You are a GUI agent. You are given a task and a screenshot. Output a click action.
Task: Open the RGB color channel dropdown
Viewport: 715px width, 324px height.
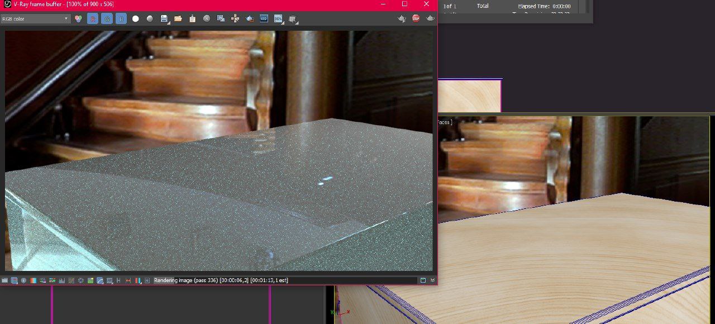click(x=35, y=18)
